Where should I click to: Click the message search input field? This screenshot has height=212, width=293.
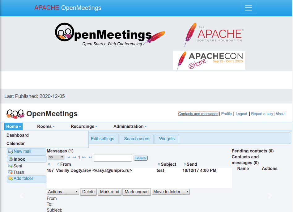tap(113, 158)
